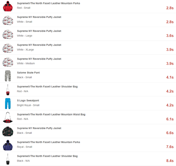Select the White Large Puffy Jacket thumbnail
Image resolution: width=176 pixels, height=166 pixels.
click(x=8, y=34)
